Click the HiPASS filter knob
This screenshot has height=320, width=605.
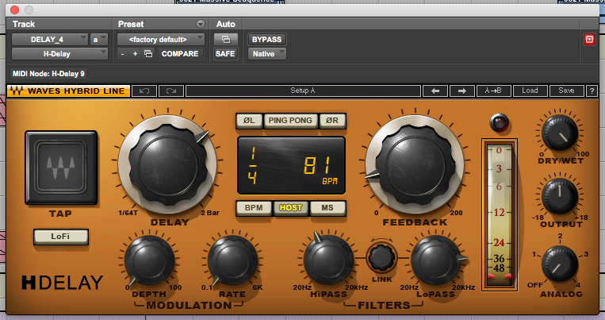pyautogui.click(x=328, y=260)
